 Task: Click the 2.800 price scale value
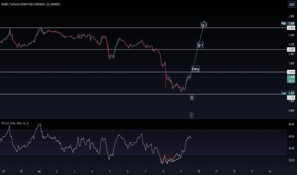[291, 16]
